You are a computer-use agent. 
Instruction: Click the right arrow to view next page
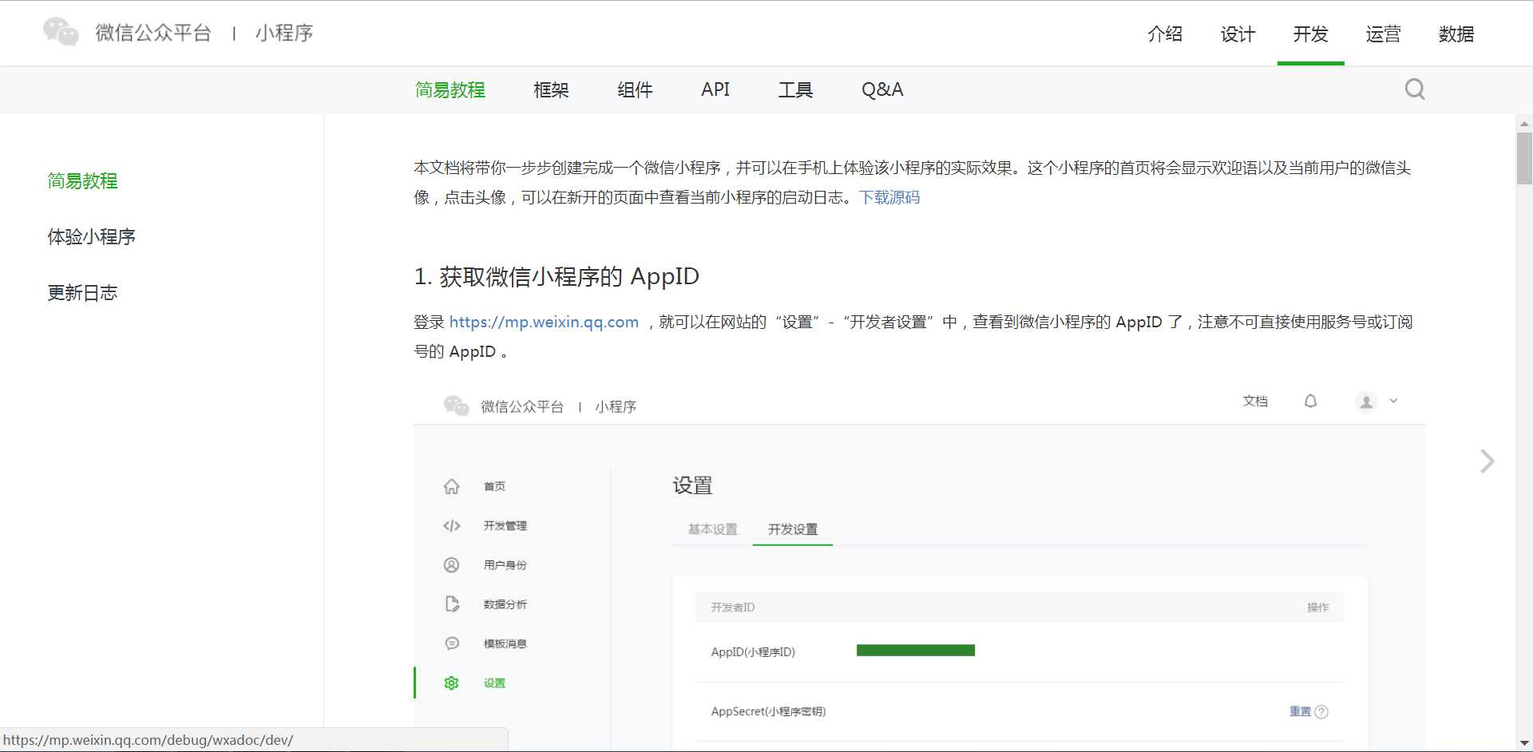1487,461
